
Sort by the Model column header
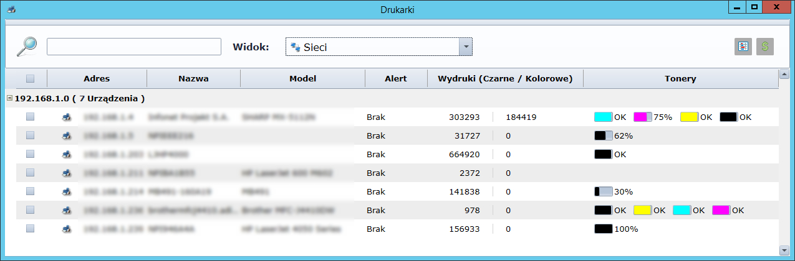tap(302, 79)
